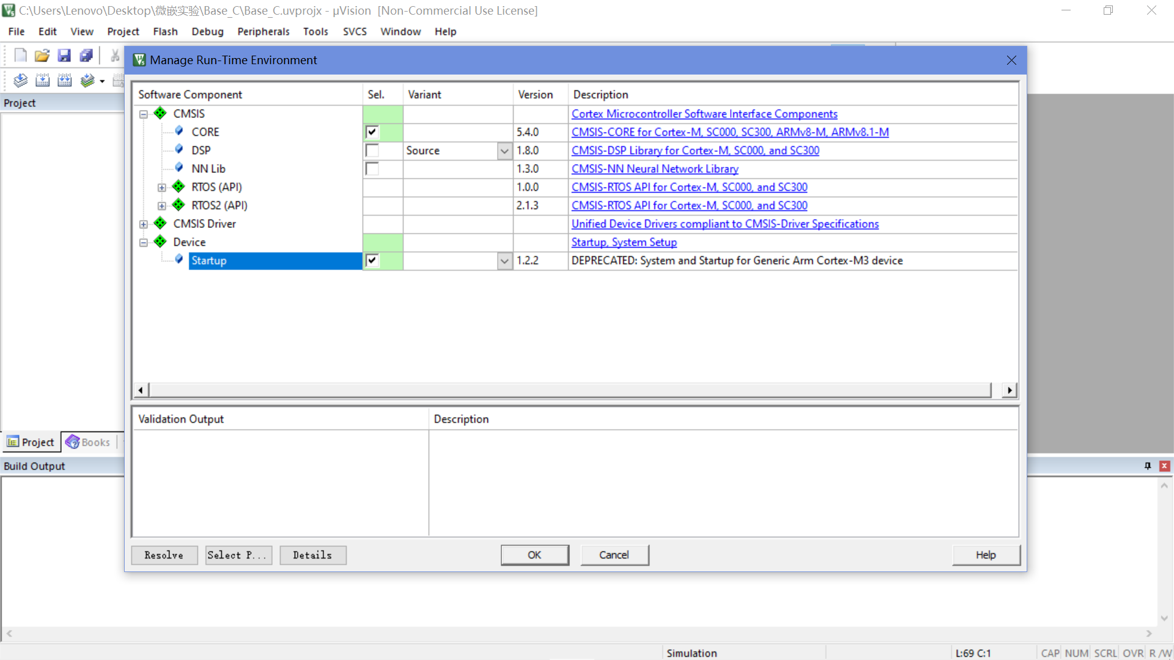Click the Save All icon
This screenshot has width=1174, height=660.
pos(86,56)
